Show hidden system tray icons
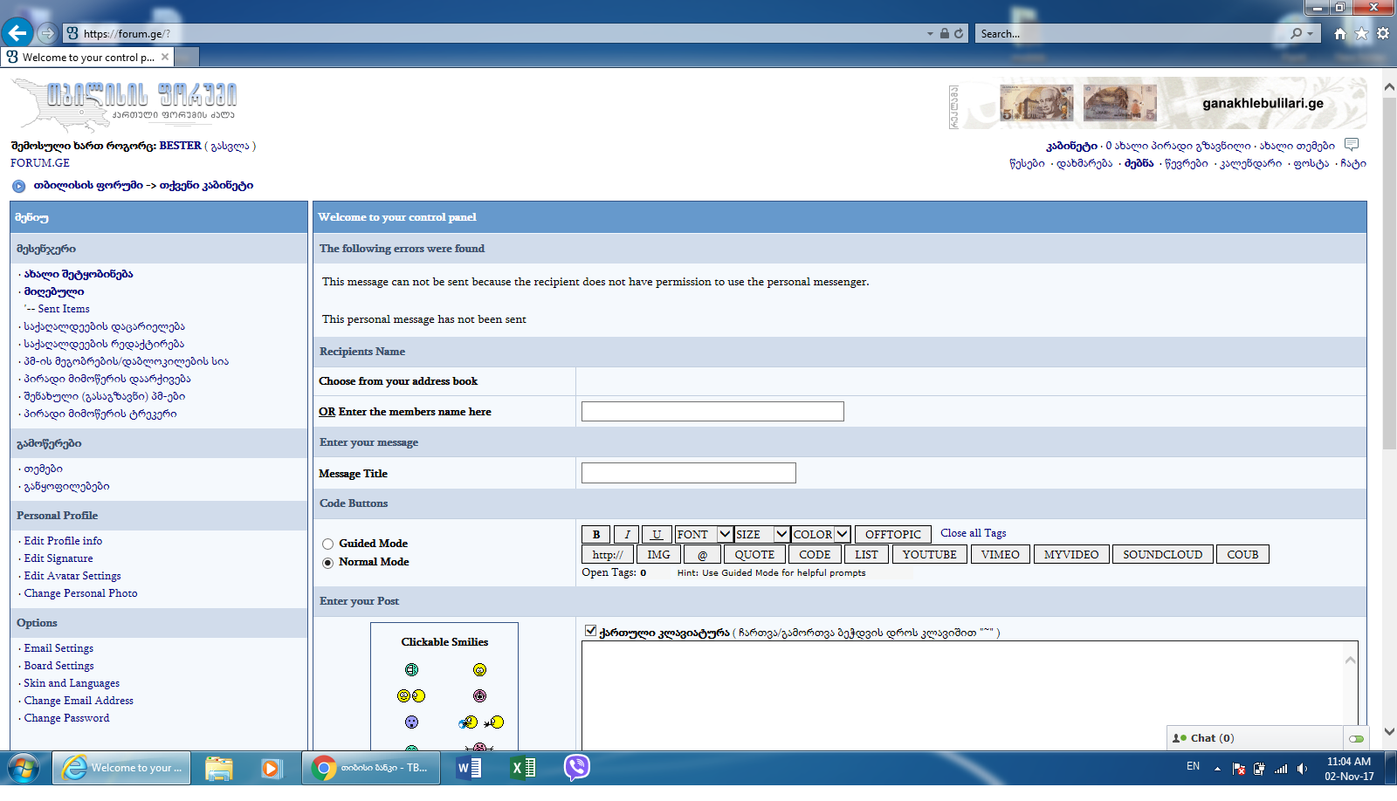 1217,769
